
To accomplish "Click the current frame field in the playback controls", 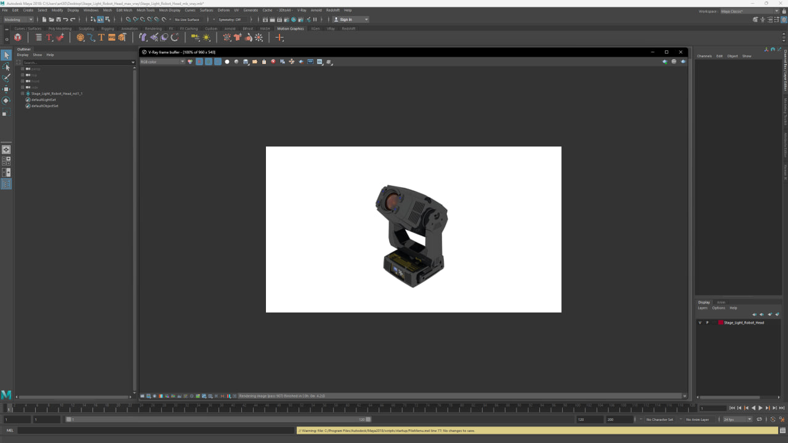I will pos(712,408).
